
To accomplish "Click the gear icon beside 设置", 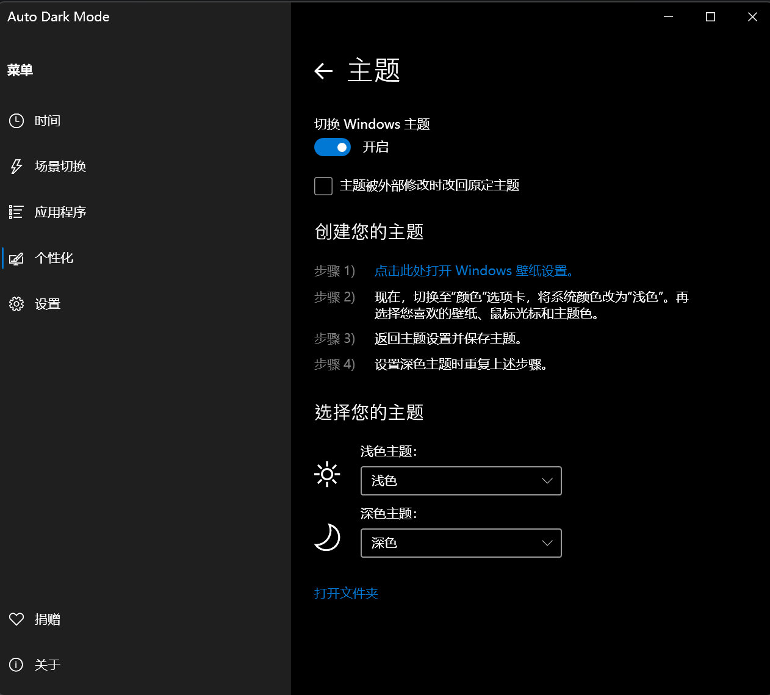I will 16,304.
